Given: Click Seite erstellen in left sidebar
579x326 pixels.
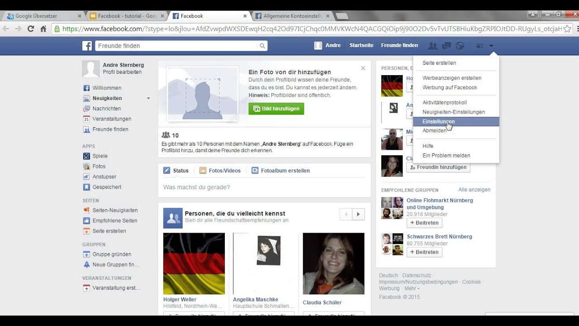Looking at the screenshot, I should pyautogui.click(x=109, y=231).
